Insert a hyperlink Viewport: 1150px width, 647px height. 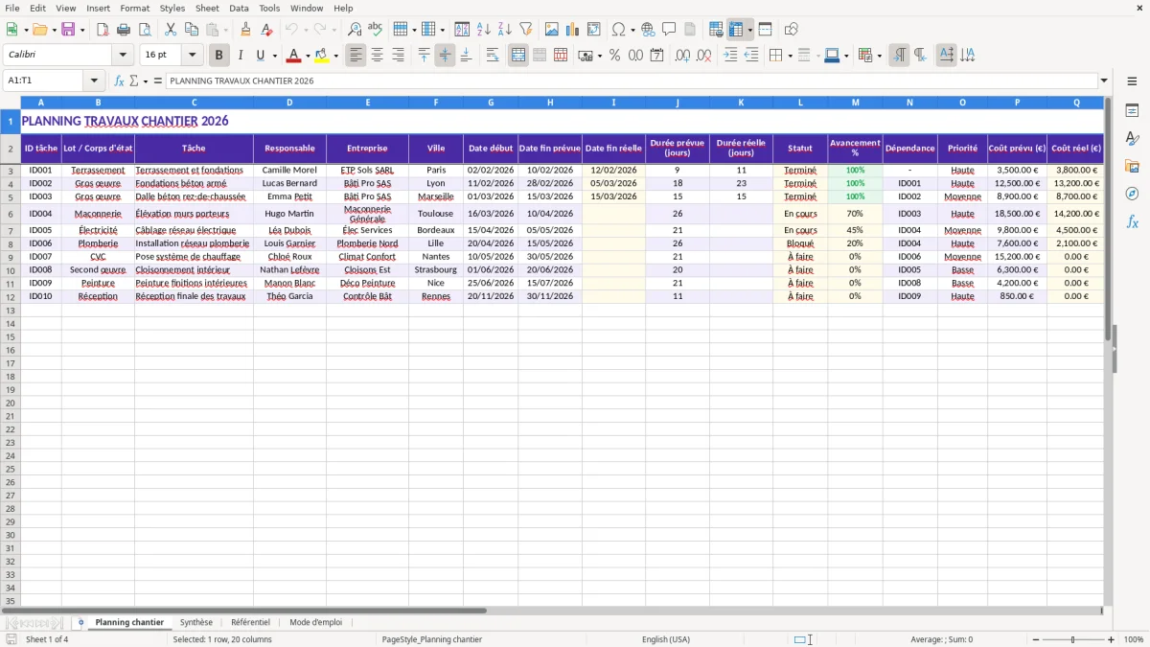(649, 30)
